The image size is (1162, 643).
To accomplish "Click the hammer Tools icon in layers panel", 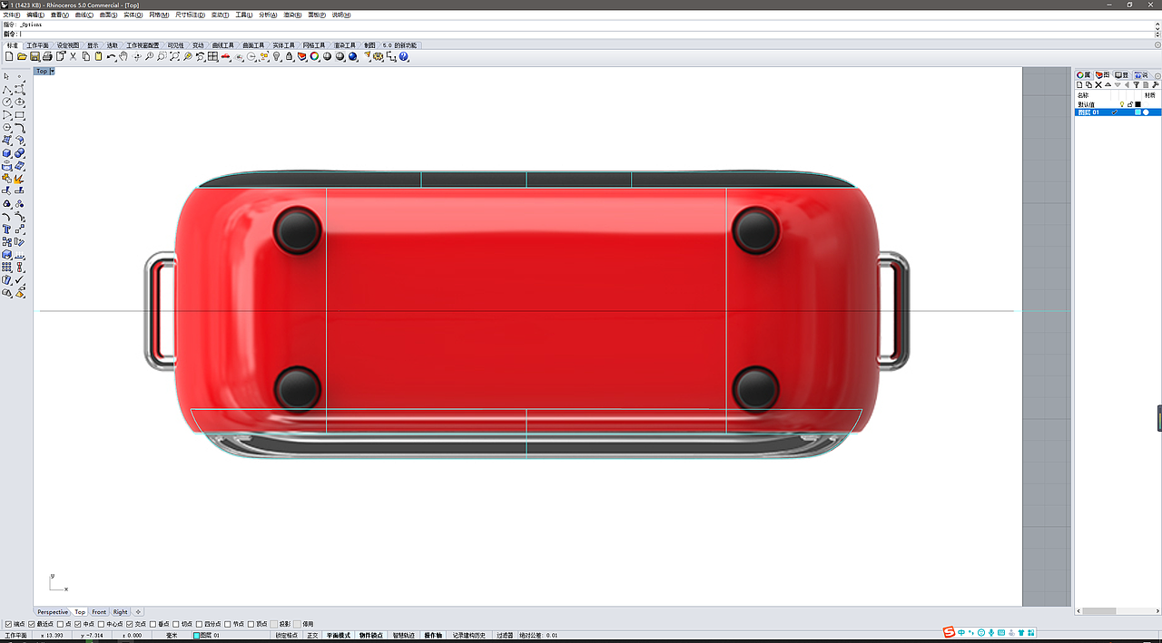I will pyautogui.click(x=1156, y=85).
